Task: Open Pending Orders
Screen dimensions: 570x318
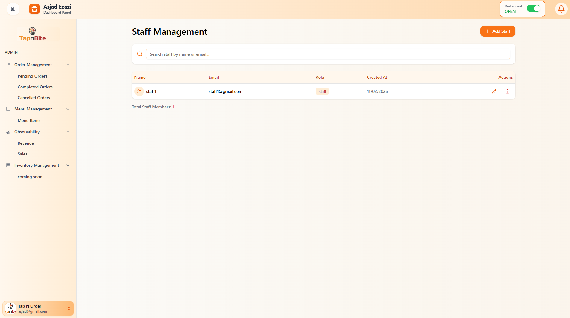Action: [32, 76]
